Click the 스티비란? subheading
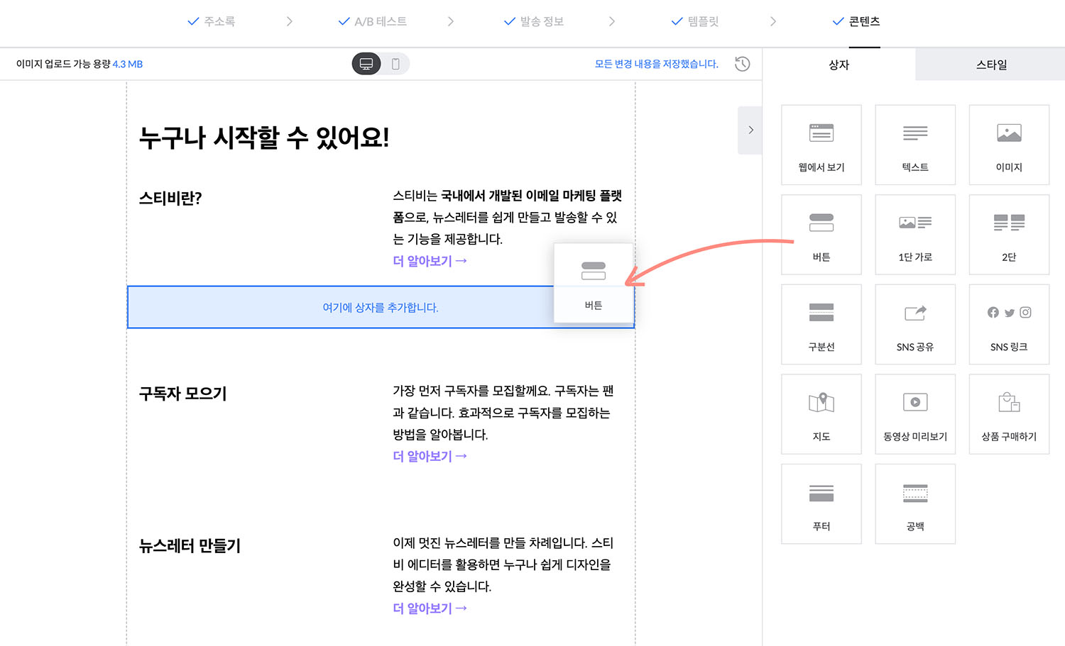Image resolution: width=1065 pixels, height=646 pixels. pyautogui.click(x=170, y=199)
